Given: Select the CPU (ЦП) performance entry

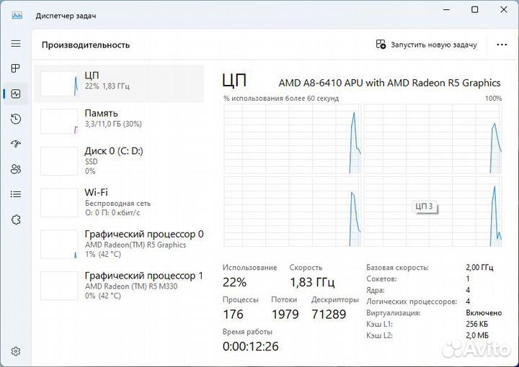Looking at the screenshot, I should [x=119, y=81].
